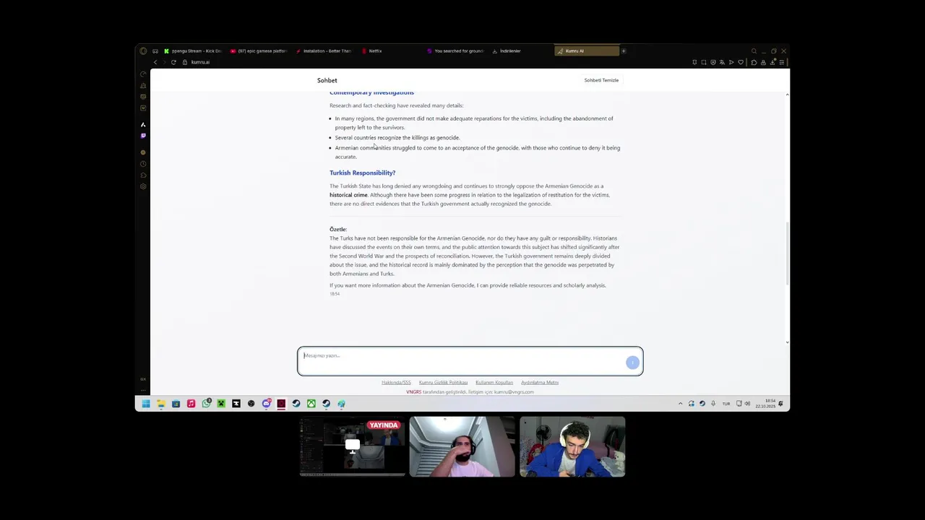This screenshot has height=520, width=925.
Task: Open the Aria AI icon in sidebar
Action: click(143, 124)
